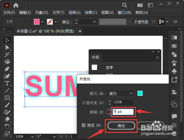Click the stroke none swatch
This screenshot has width=184, height=140.
(x=50, y=22)
